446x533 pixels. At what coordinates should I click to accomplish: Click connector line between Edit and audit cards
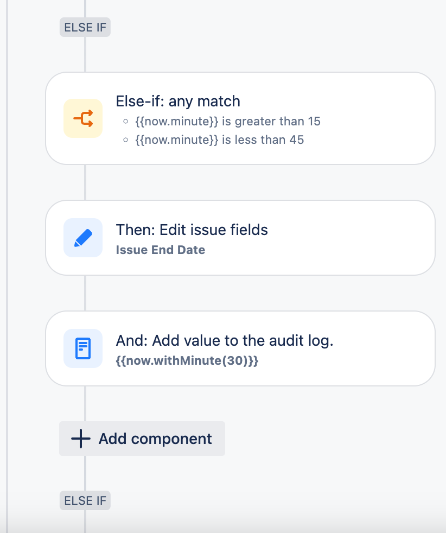point(85,293)
